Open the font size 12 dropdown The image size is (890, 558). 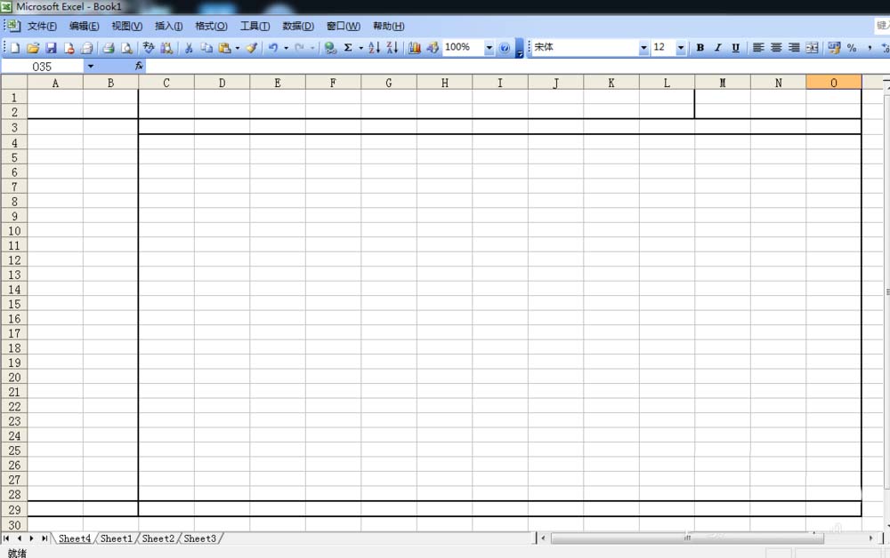coord(681,48)
